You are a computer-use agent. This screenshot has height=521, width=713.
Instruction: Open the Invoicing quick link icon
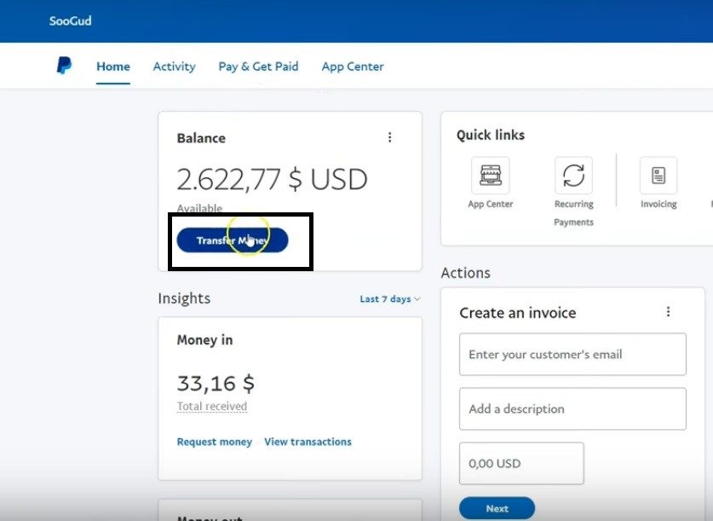[658, 175]
